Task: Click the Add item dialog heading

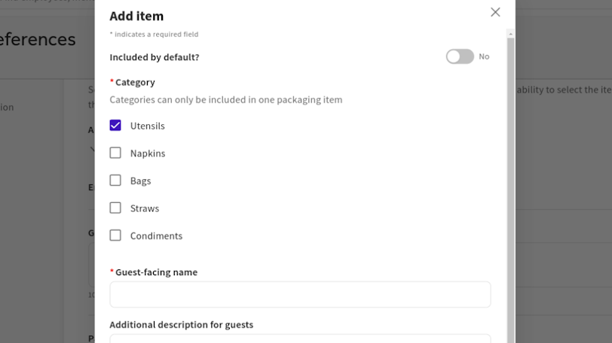Action: 136,16
